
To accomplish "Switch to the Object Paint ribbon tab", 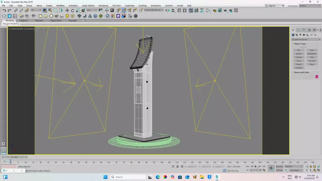I will (x=56, y=21).
